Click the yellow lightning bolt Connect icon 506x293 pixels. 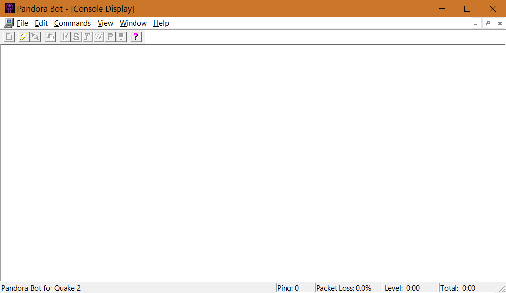[x=24, y=37]
